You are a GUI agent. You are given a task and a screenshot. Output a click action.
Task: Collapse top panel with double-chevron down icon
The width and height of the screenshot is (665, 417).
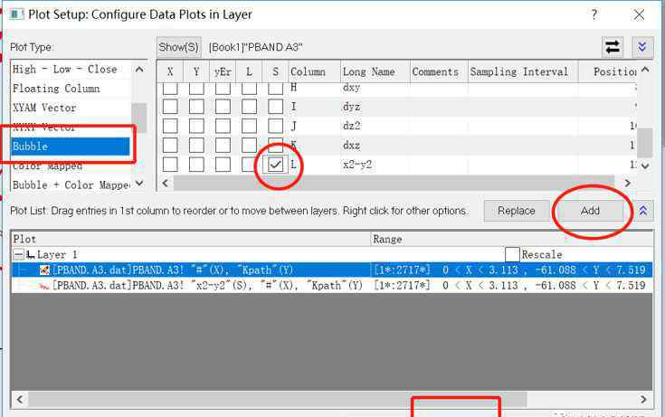pyautogui.click(x=642, y=47)
